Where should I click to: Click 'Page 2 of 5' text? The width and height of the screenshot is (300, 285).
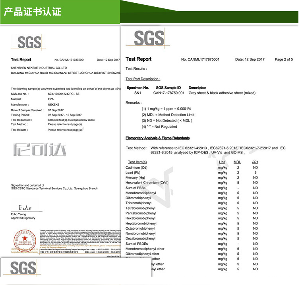[284, 59]
